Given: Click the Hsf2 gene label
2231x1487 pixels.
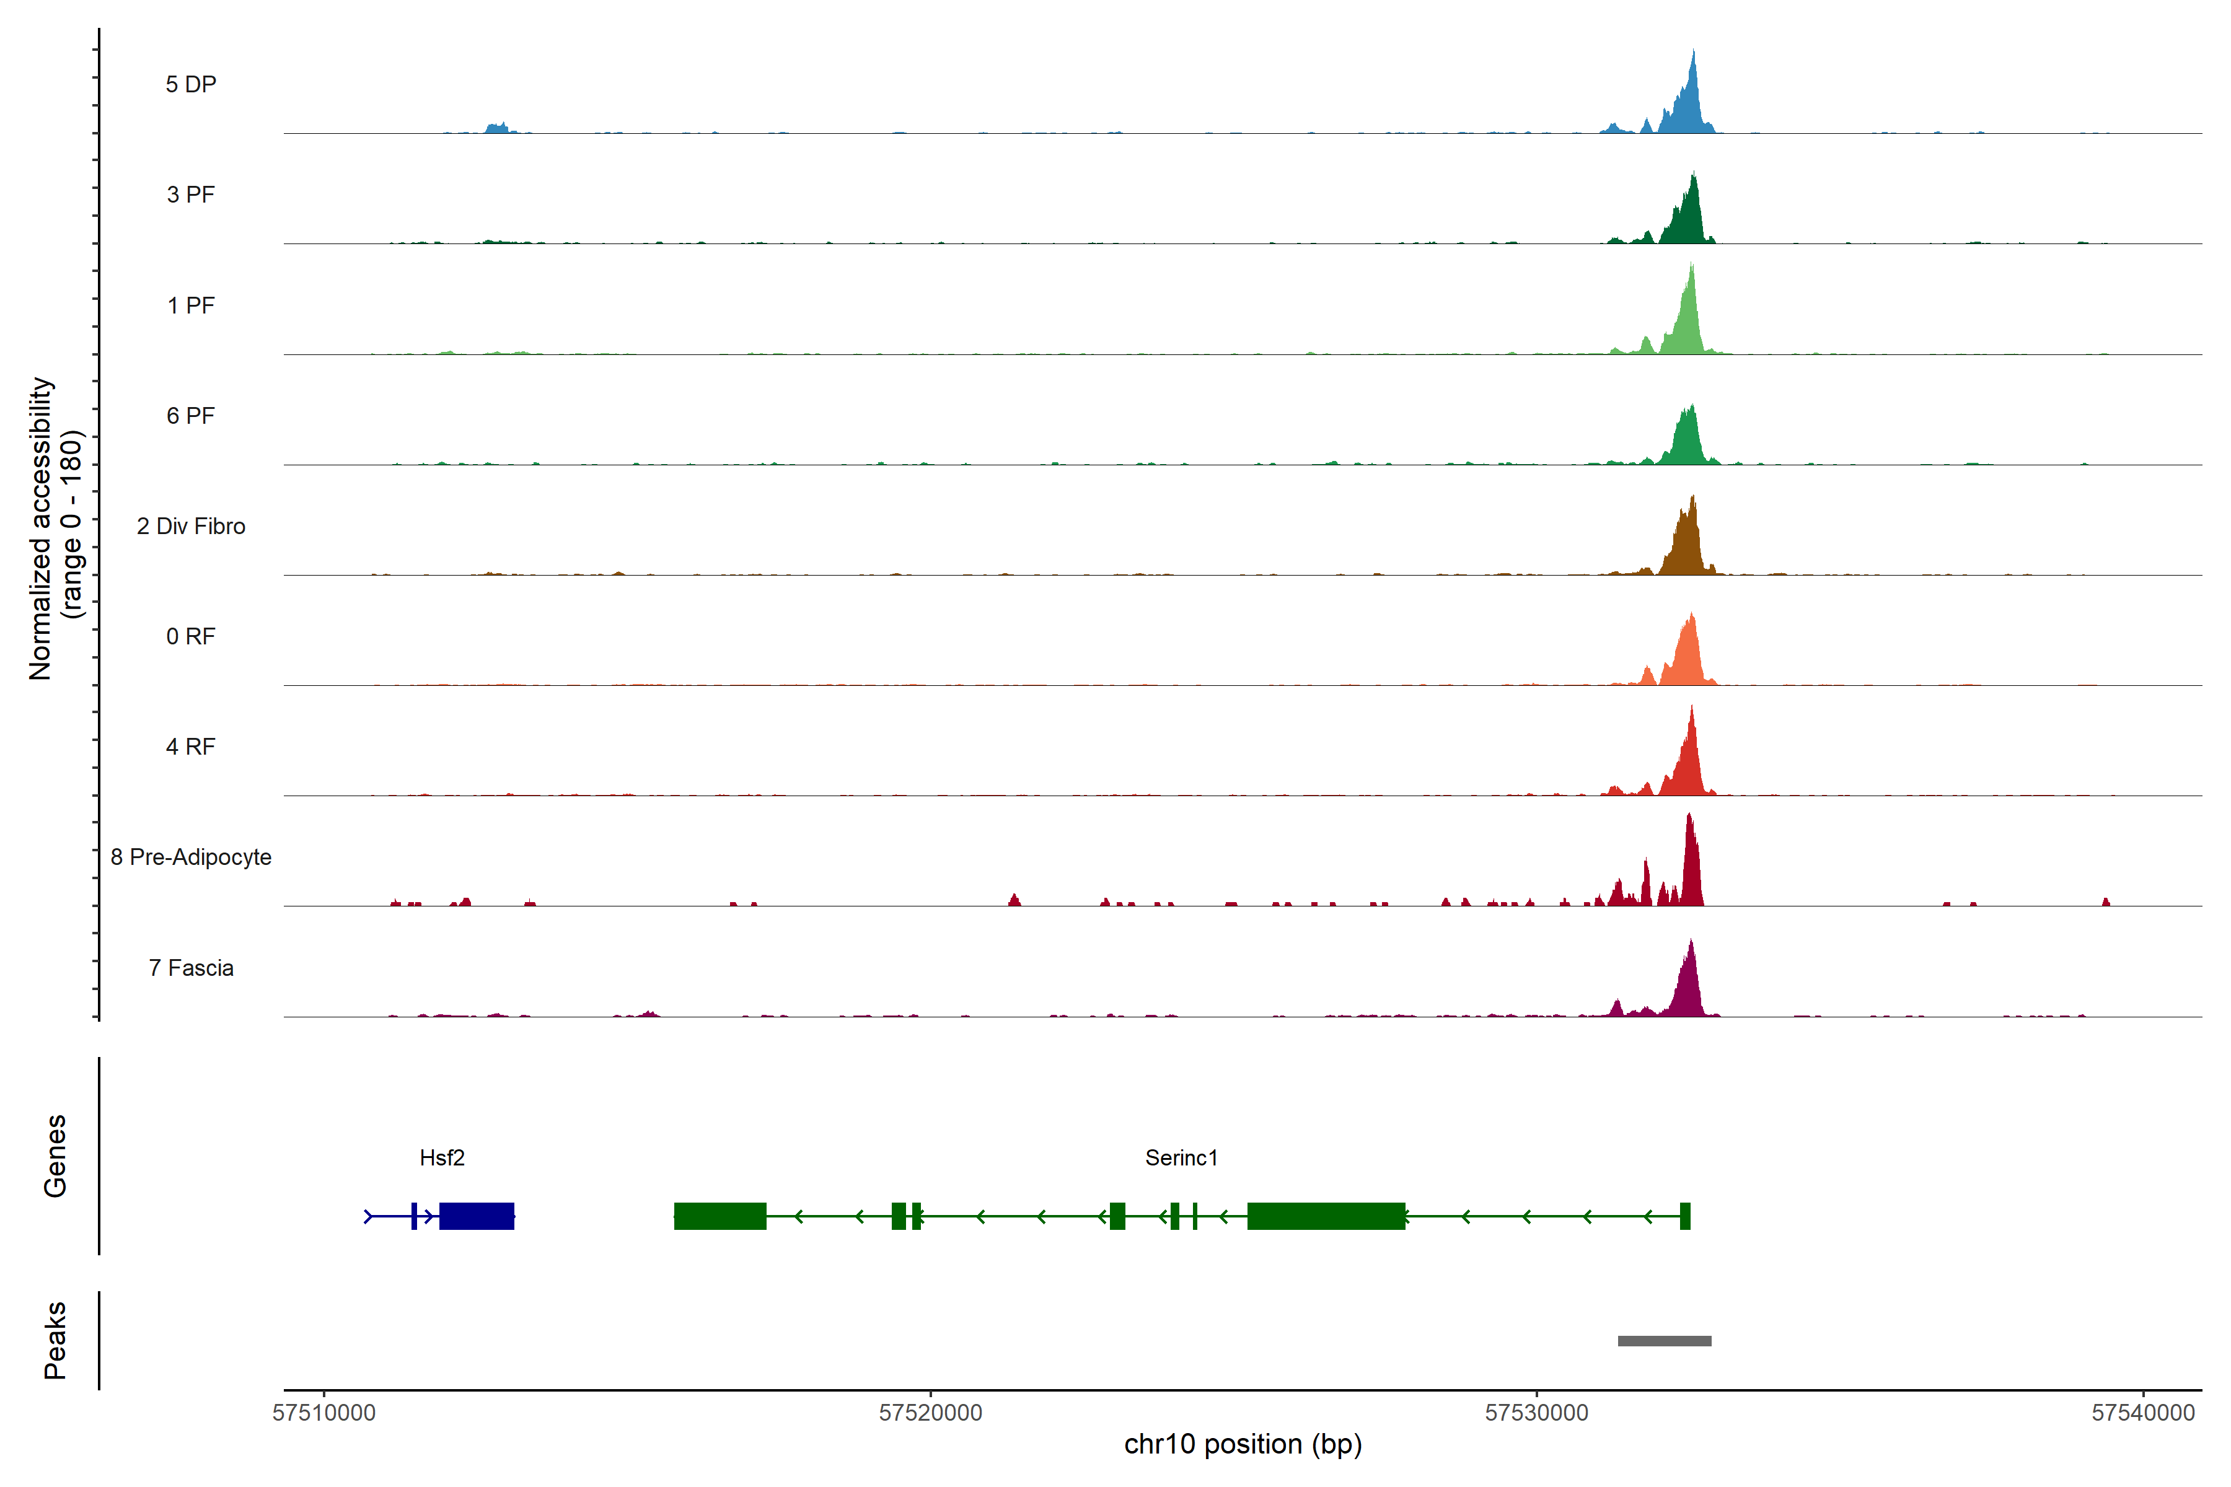Looking at the screenshot, I should [442, 1157].
